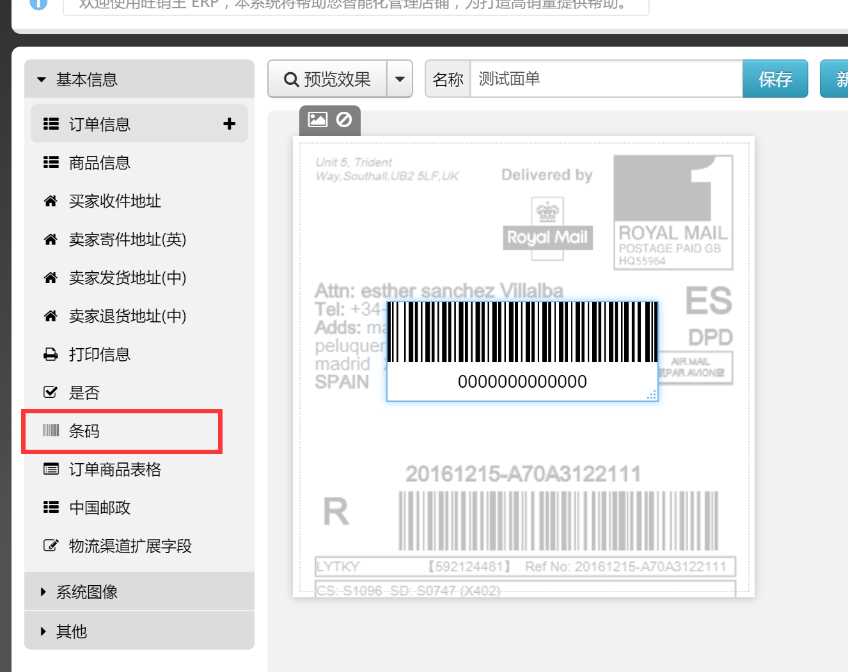Click the Attn: esther sanchez Villalba line
848x672 pixels.
click(x=439, y=291)
